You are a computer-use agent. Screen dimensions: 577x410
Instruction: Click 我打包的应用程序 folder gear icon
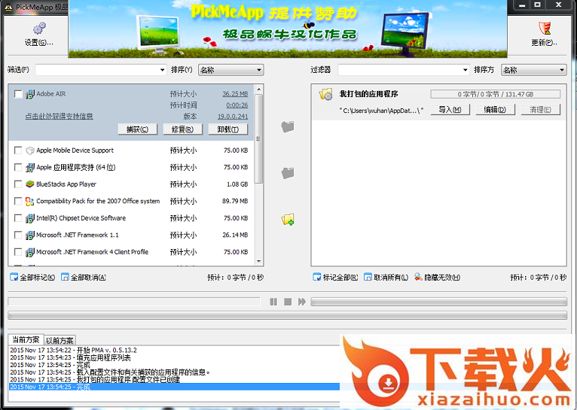click(325, 95)
